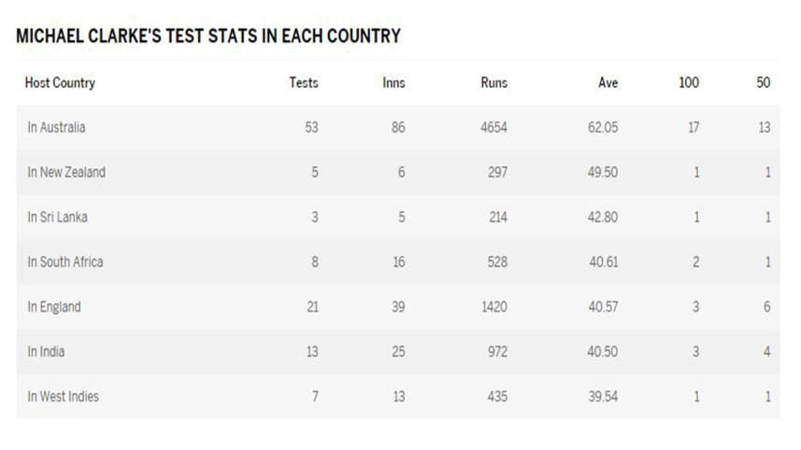Click the In South Africa row label
Screen dimensions: 801x450
click(65, 262)
